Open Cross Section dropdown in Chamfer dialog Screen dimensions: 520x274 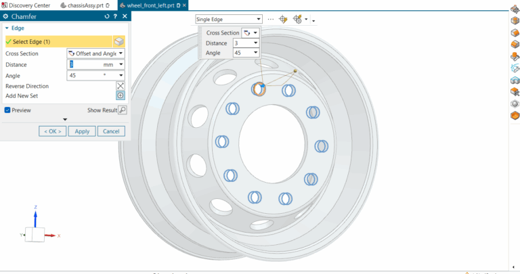tap(95, 53)
